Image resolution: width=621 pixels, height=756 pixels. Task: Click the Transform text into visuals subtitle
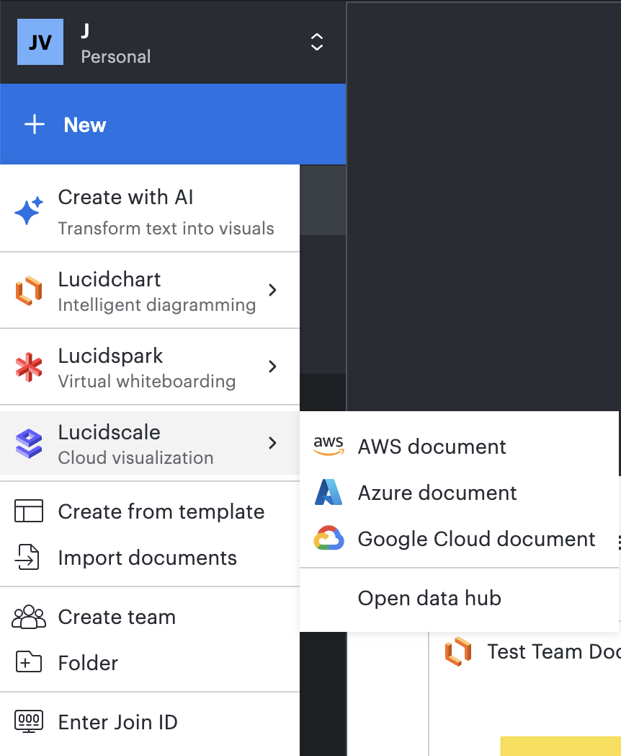[x=166, y=228]
